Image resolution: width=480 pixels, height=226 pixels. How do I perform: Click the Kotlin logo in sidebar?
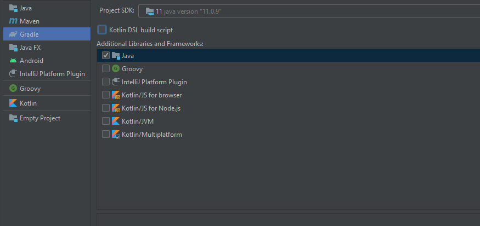tap(13, 103)
